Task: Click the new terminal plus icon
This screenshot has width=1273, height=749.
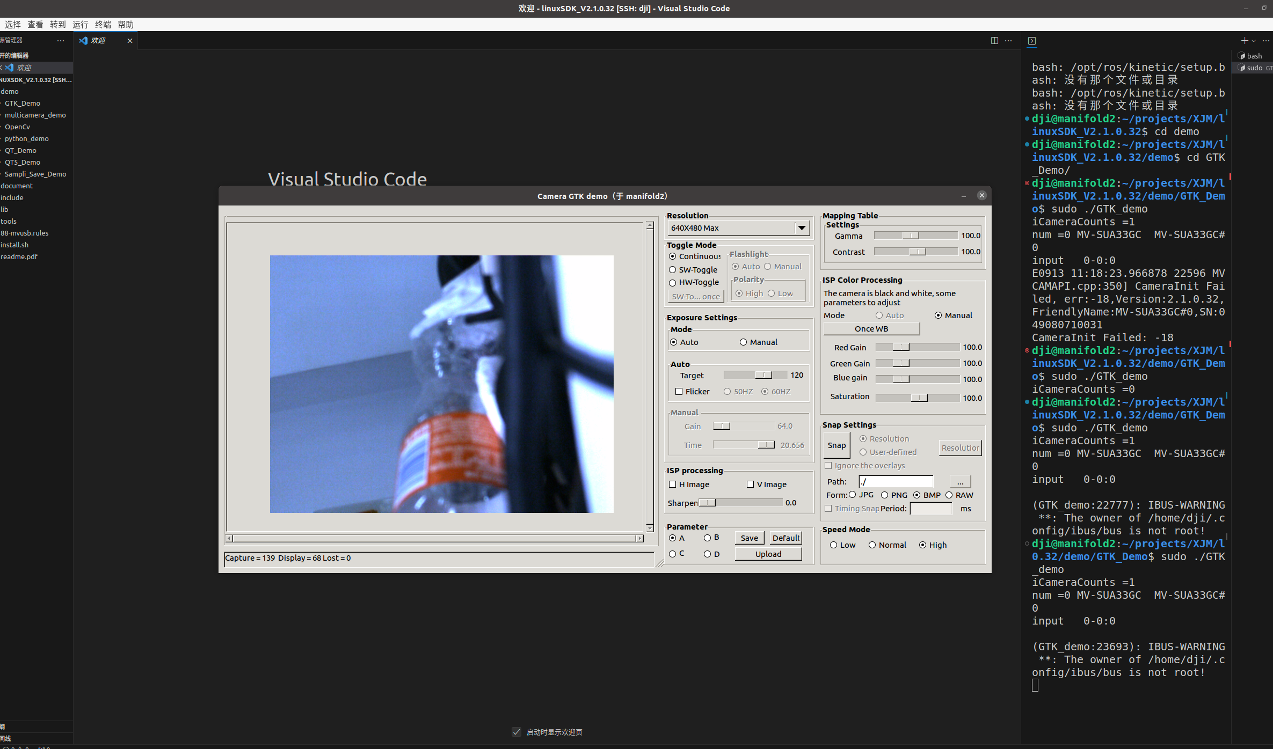Action: coord(1244,41)
